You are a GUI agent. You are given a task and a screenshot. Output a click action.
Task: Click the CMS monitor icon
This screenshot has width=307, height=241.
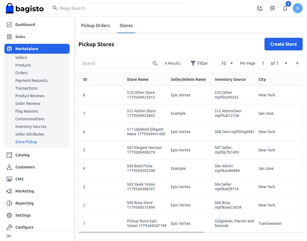point(9,179)
